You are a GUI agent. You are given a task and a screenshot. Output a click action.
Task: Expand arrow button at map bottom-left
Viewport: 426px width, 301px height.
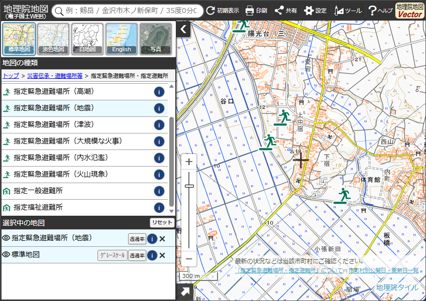click(x=185, y=292)
